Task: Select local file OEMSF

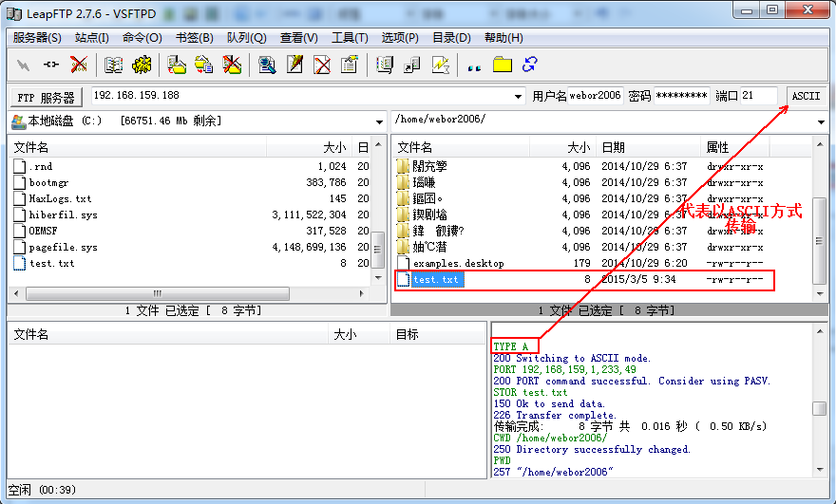Action: coord(43,232)
